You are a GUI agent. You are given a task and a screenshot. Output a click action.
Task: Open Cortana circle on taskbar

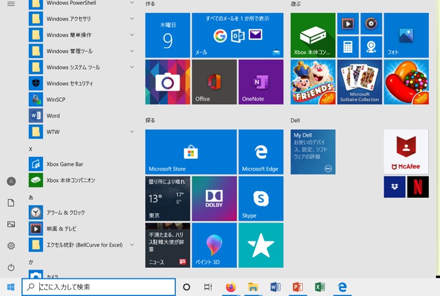(187, 287)
